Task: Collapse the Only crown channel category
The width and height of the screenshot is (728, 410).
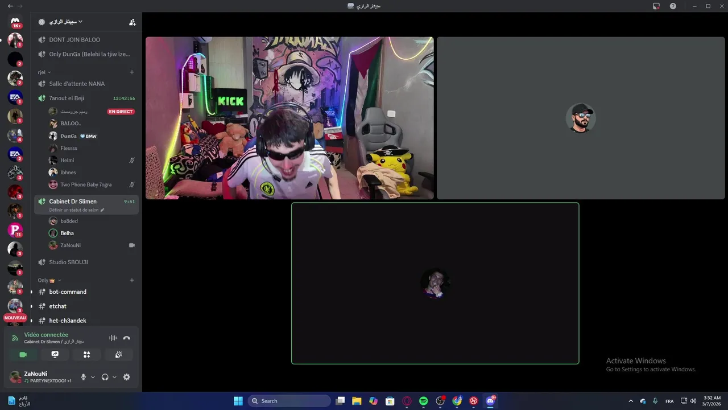Action: click(x=49, y=280)
